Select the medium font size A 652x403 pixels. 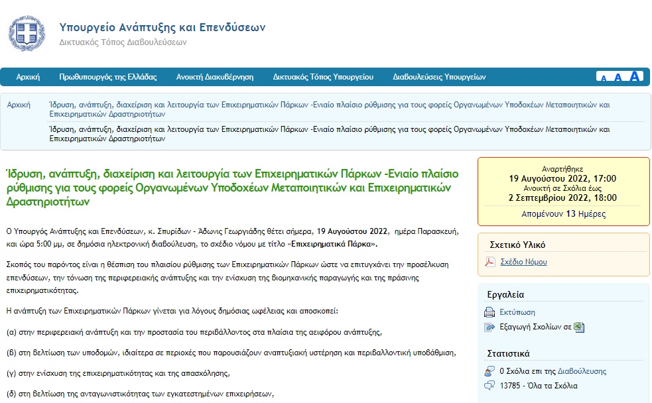coord(618,78)
